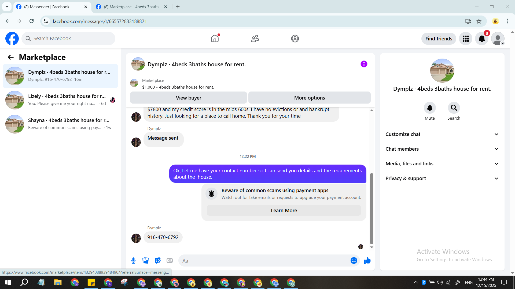
Task: Open the taskbar volume control
Action: pos(440,282)
